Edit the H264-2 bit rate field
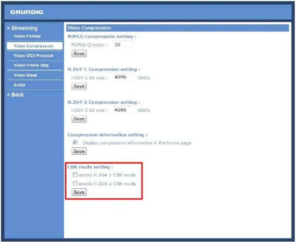296x242 pixels. (x=123, y=110)
